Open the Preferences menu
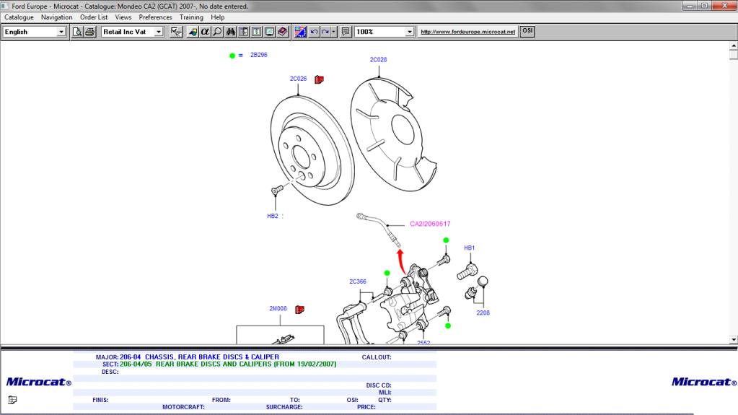Image resolution: width=738 pixels, height=415 pixels. click(155, 17)
